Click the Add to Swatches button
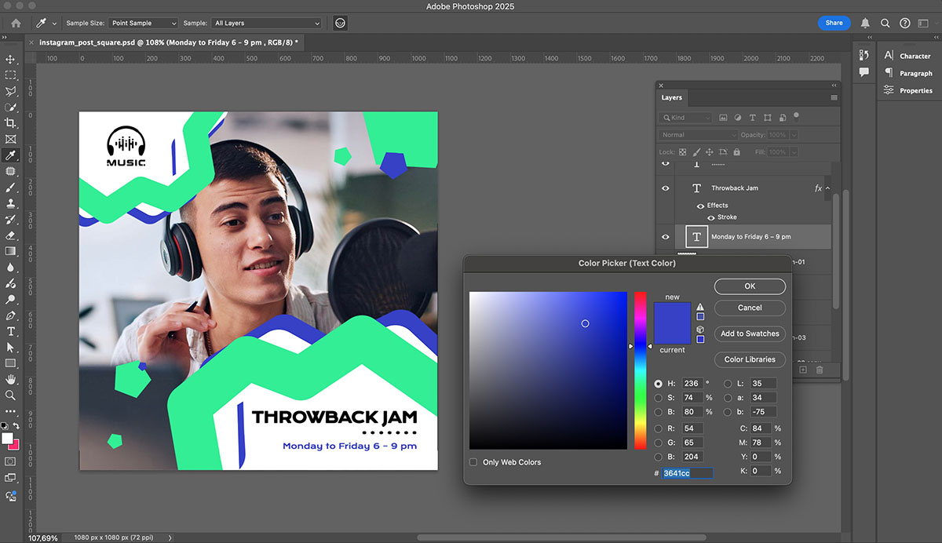This screenshot has height=543, width=942. pos(750,333)
